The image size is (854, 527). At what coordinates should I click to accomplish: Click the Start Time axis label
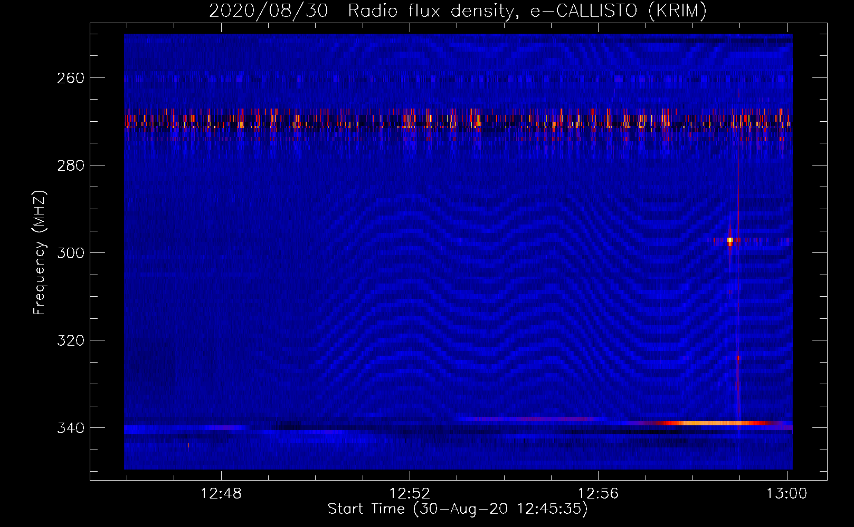coord(457,509)
